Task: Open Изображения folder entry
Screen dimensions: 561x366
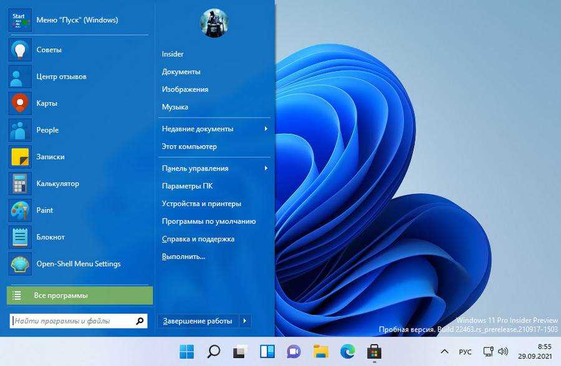Action: pos(185,90)
